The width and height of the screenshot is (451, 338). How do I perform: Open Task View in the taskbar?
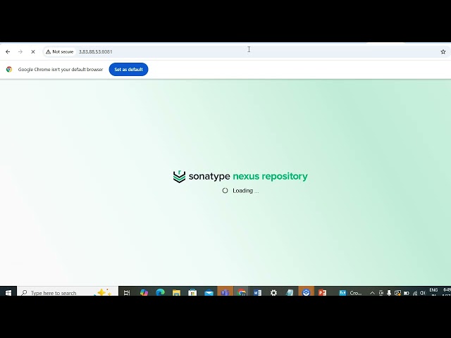coord(127,292)
